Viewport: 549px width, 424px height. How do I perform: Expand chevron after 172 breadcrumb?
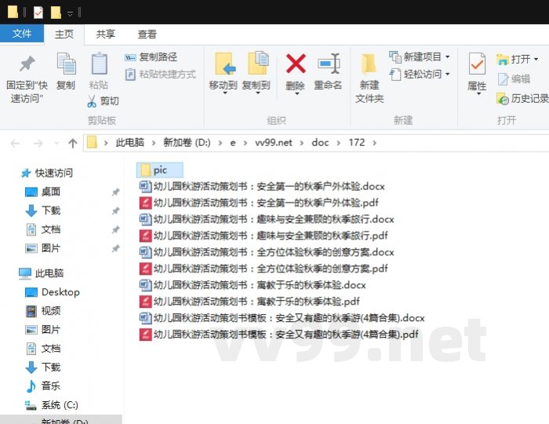click(x=374, y=143)
